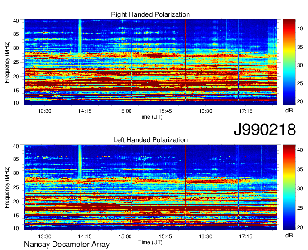Click the dB unit label under the lower colorbar

(289, 235)
